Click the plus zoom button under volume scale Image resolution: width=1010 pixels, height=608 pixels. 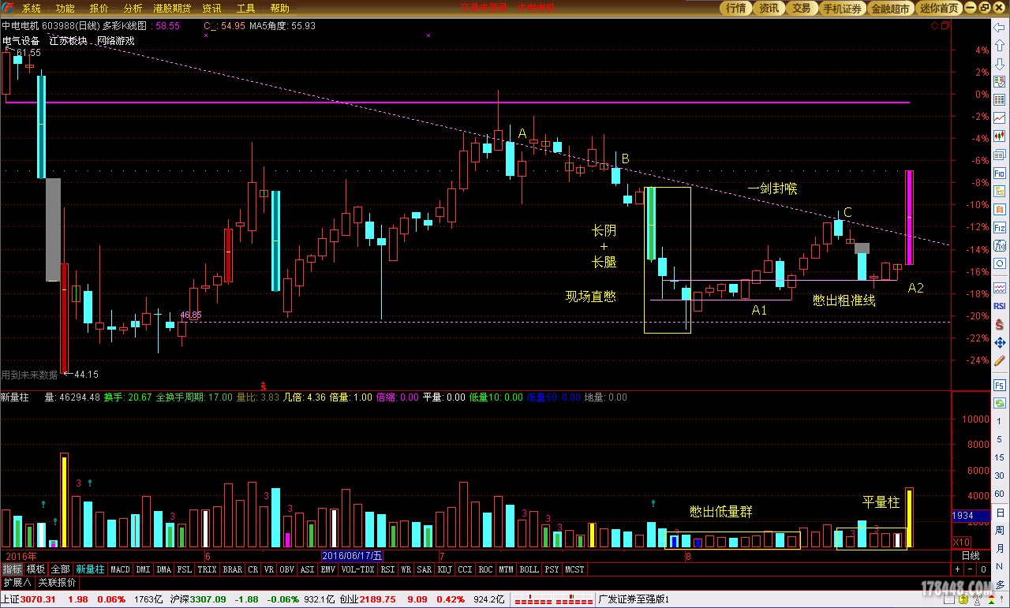958,569
